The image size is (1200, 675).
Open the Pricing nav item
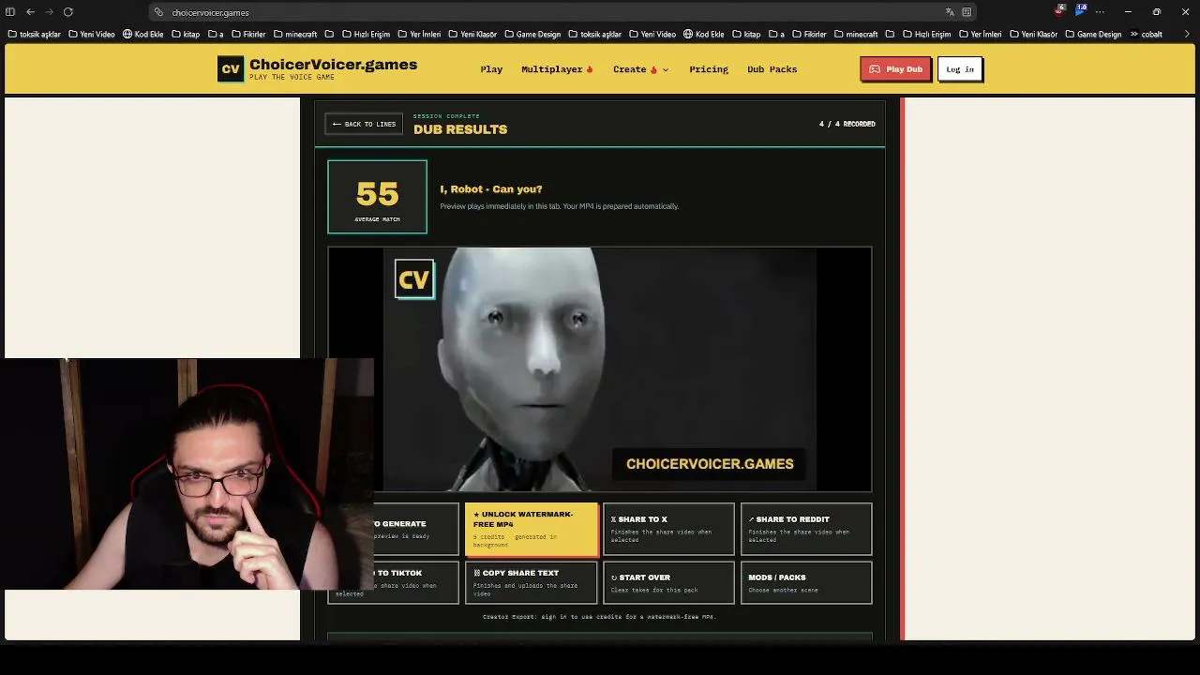point(709,69)
